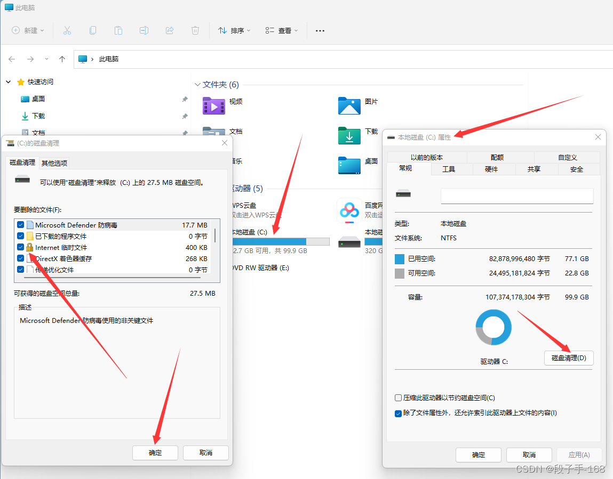Select the second local disk drive icon

pos(349,242)
